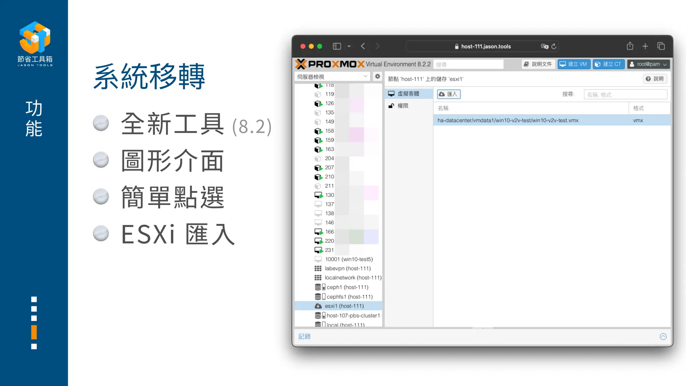
Task: Click the gear settings icon beside view selector
Action: pyautogui.click(x=378, y=76)
